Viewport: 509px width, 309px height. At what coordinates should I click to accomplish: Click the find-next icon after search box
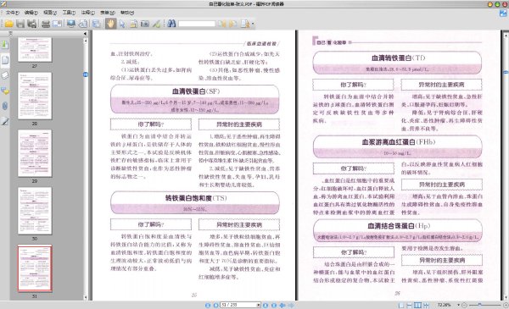pyautogui.click(x=233, y=24)
